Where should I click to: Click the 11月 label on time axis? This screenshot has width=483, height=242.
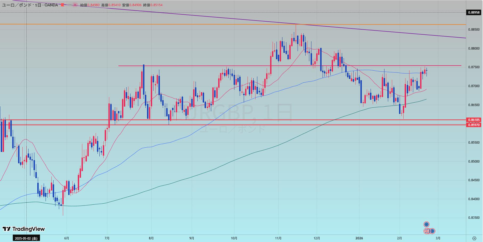tap(278, 238)
